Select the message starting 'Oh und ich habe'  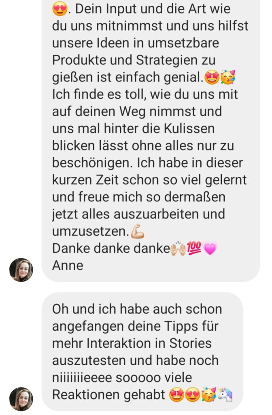[142, 352]
